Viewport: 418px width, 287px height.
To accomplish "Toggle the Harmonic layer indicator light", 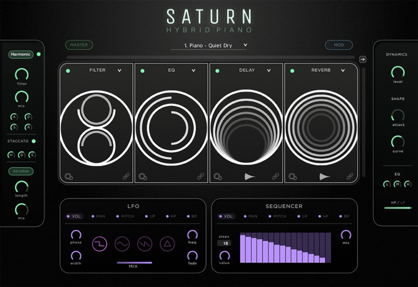I will pyautogui.click(x=38, y=54).
